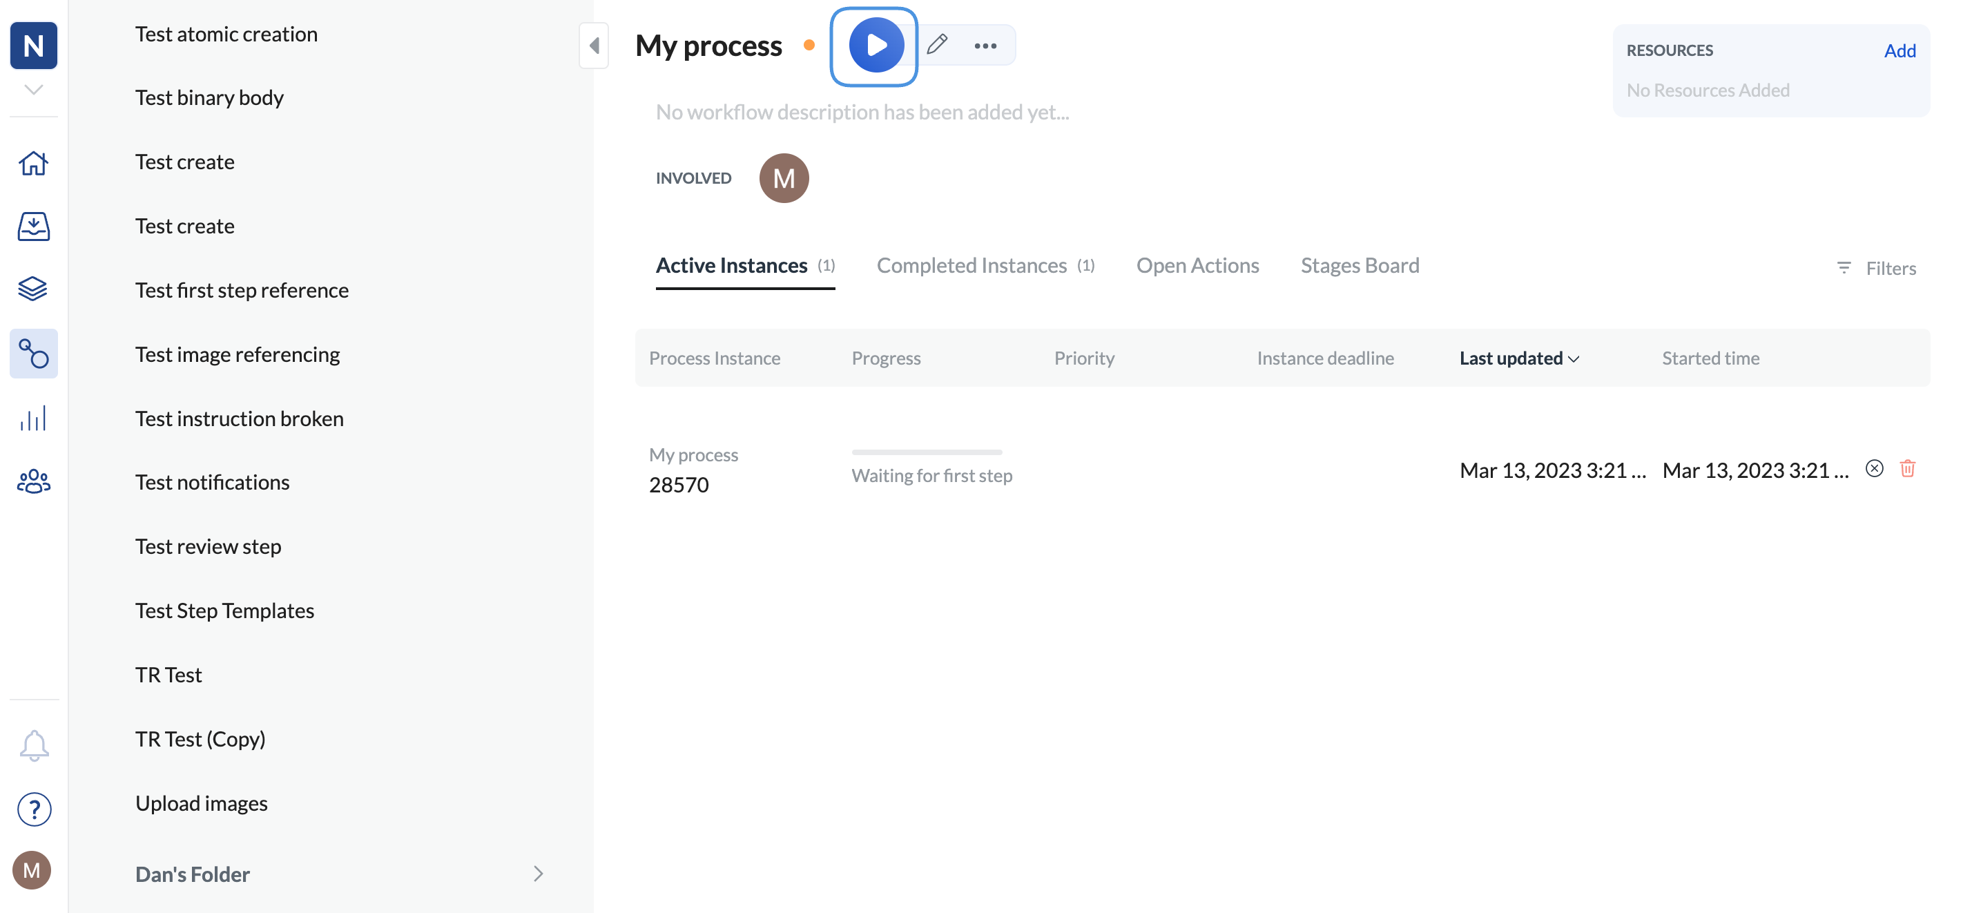
Task: Delete instance 28570 with the trash icon
Action: point(1908,468)
